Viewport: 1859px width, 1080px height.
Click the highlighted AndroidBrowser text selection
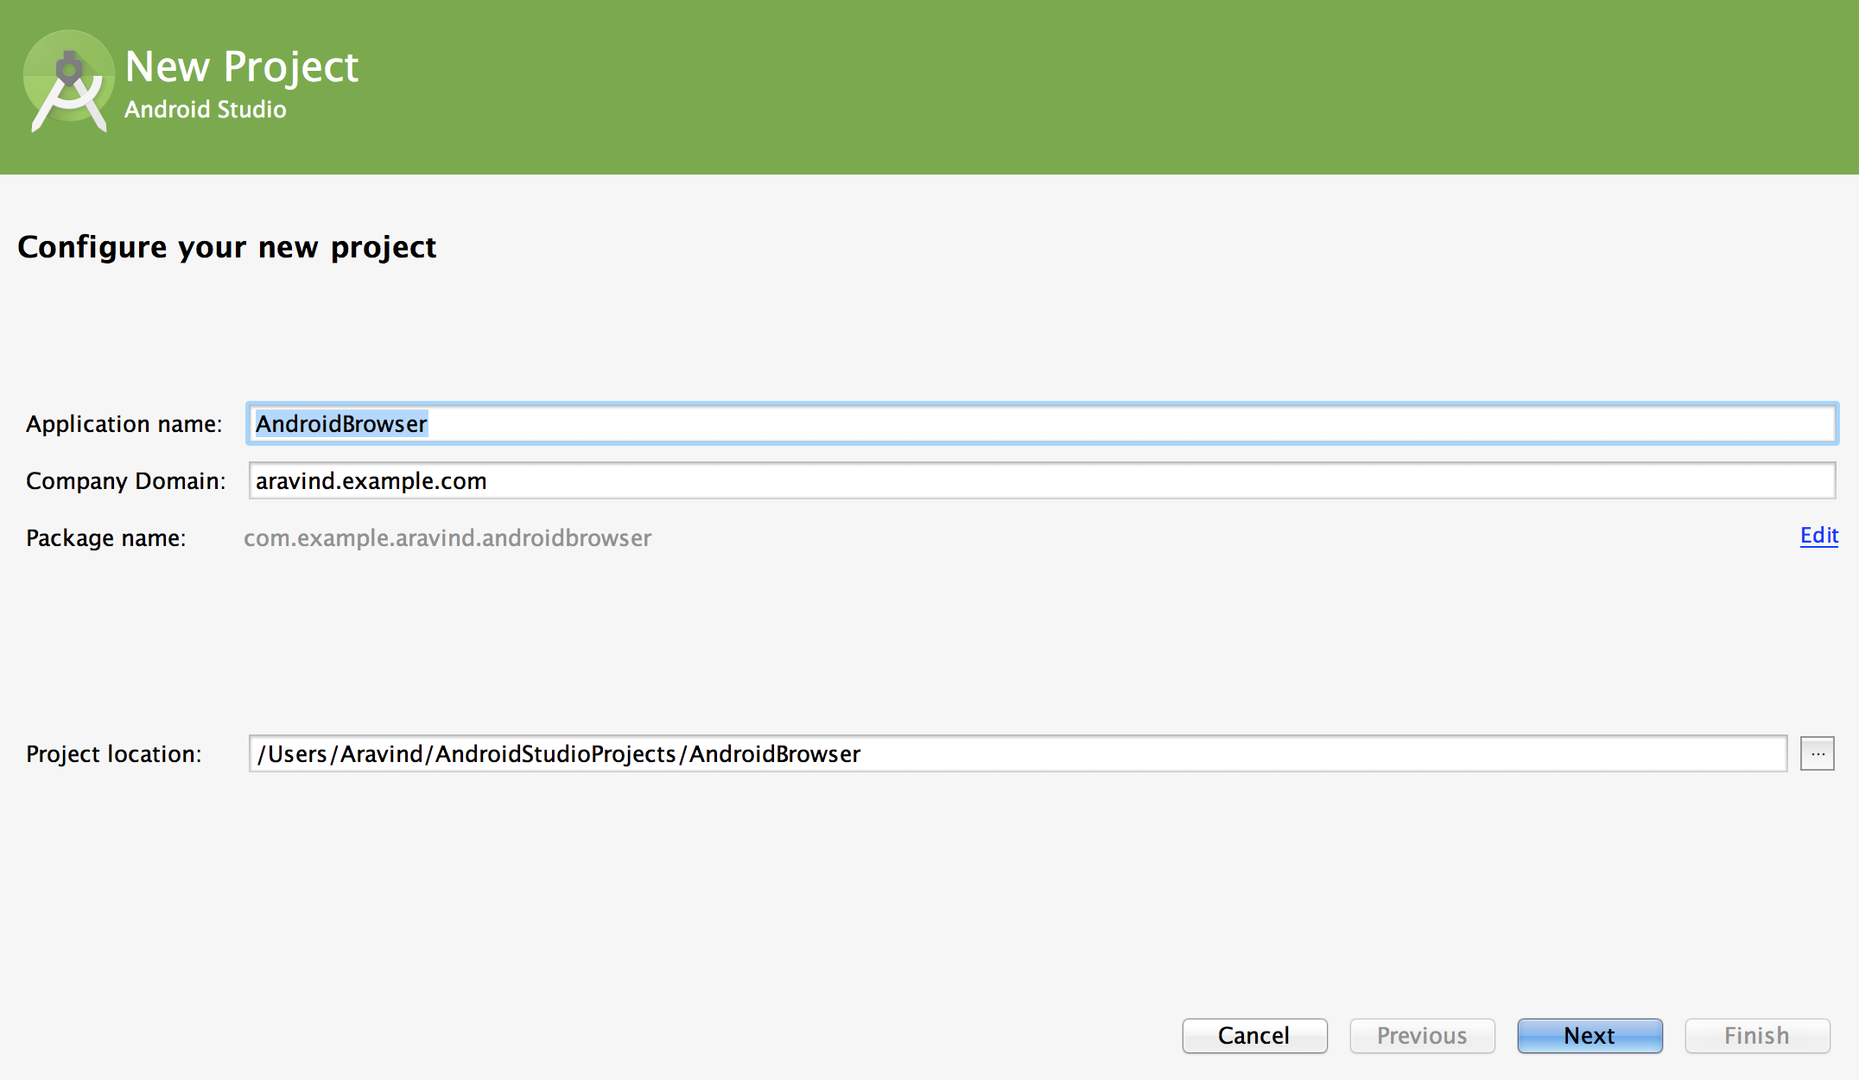click(x=341, y=423)
